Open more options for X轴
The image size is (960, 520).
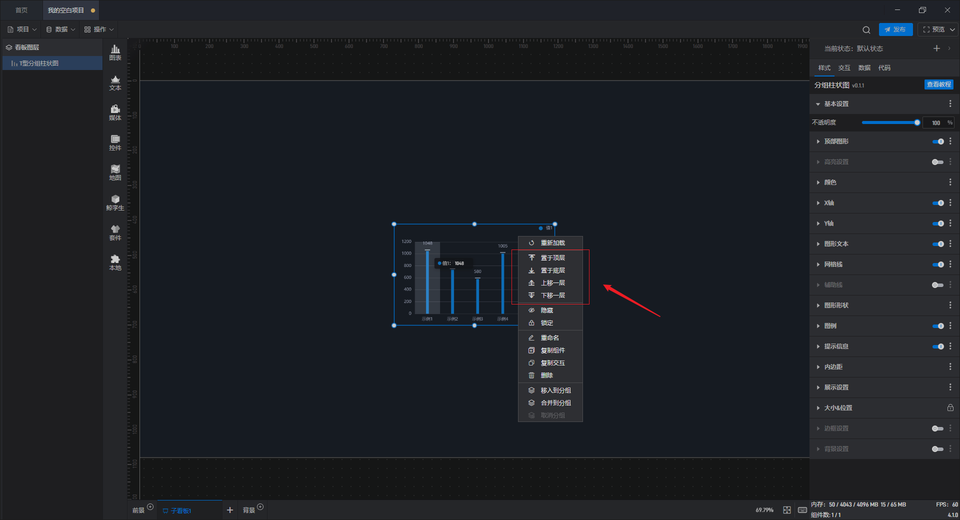tap(950, 203)
